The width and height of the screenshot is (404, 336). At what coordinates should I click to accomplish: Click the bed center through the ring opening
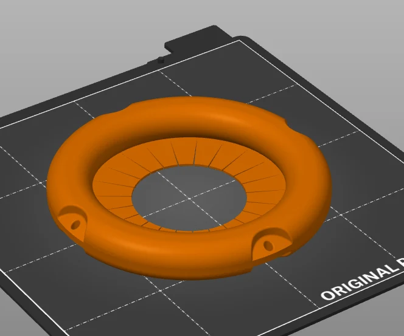click(189, 198)
